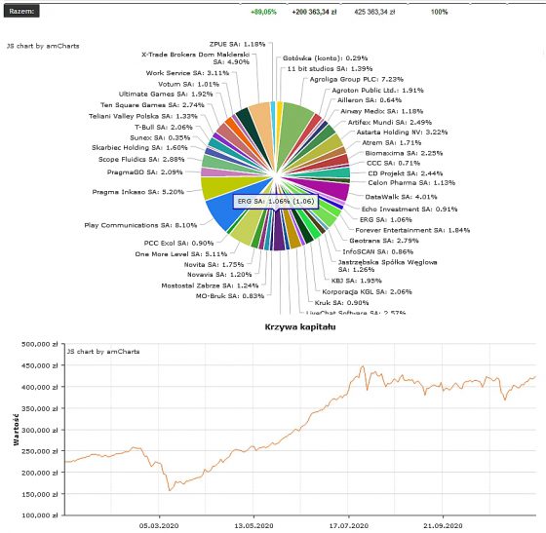The height and width of the screenshot is (533, 546).
Task: Click the Pragma Inkaso SA: 5.20% label
Action: 137,192
